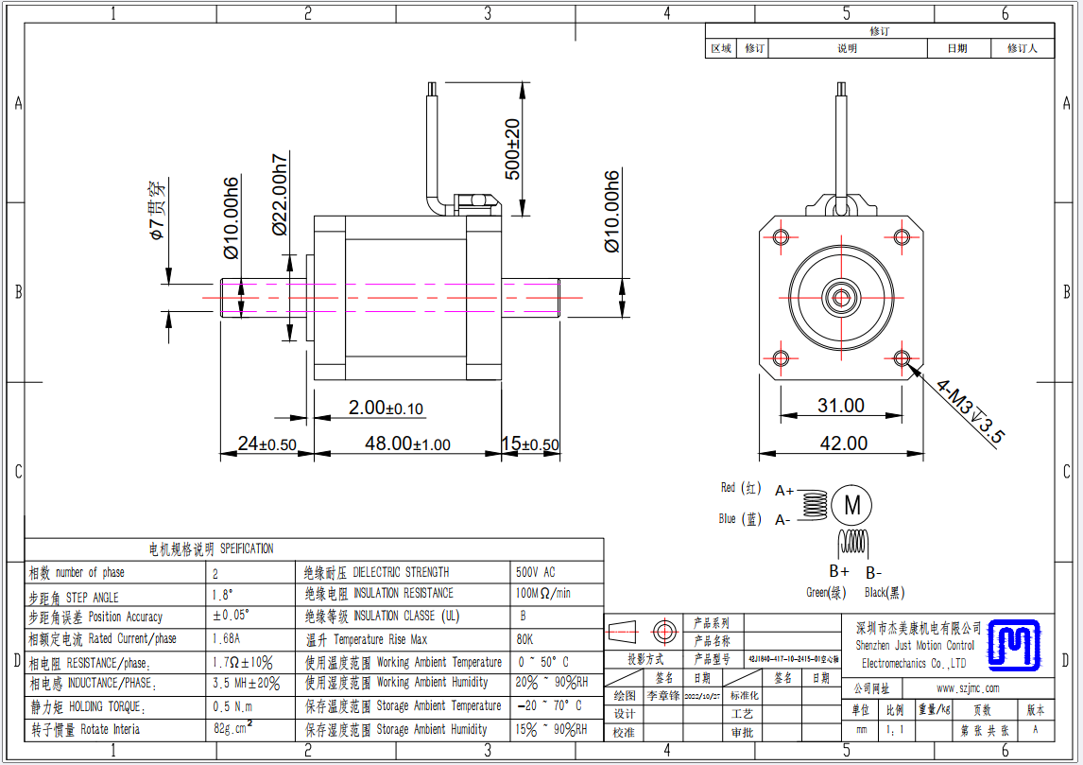Click the 42.00 overall width dimension
Viewport: 1083px width, 765px height.
(x=843, y=443)
